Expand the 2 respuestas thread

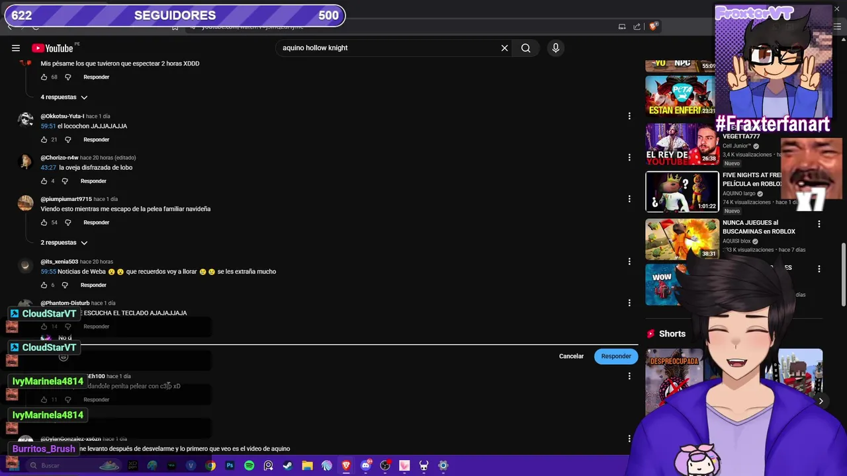pos(64,243)
